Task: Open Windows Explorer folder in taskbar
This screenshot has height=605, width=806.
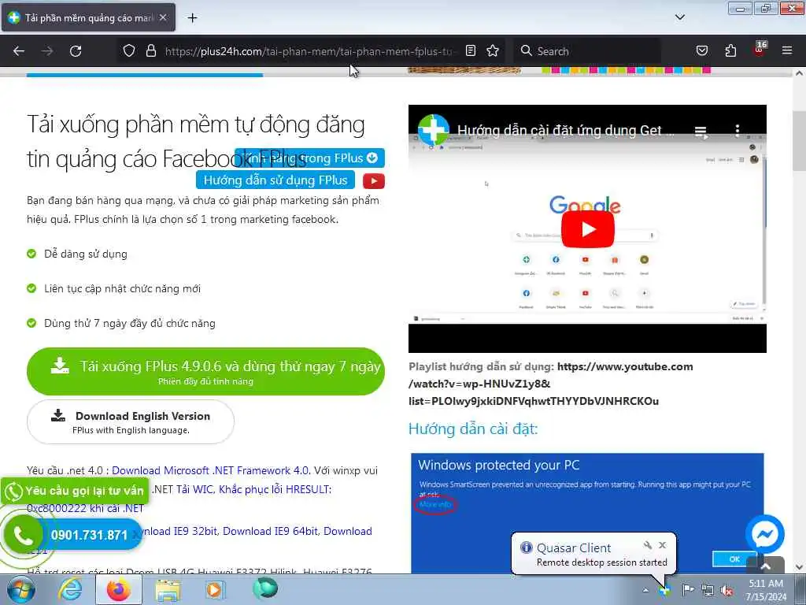Action: [x=168, y=590]
